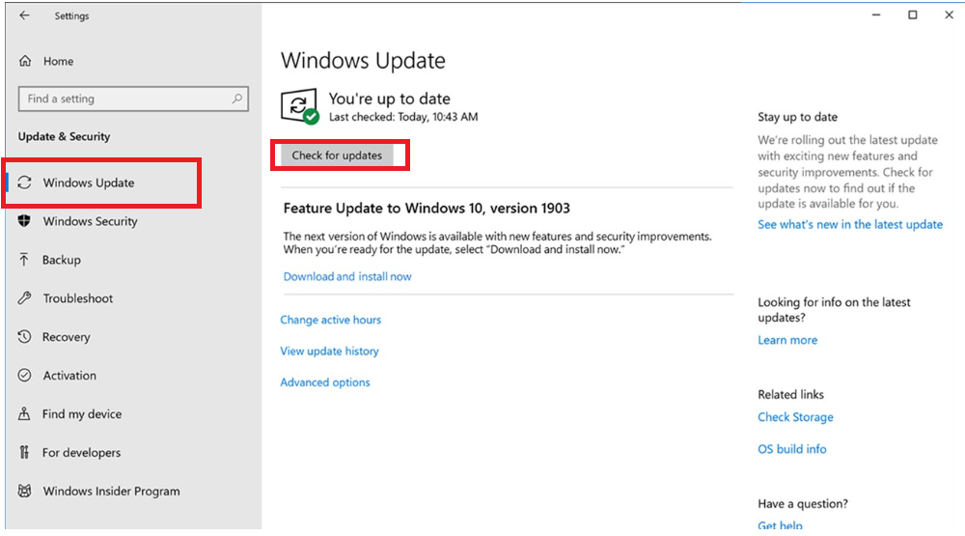The width and height of the screenshot is (965, 536).
Task: Click the "Last checked: Today, 10:43 AM" text
Action: coord(403,117)
